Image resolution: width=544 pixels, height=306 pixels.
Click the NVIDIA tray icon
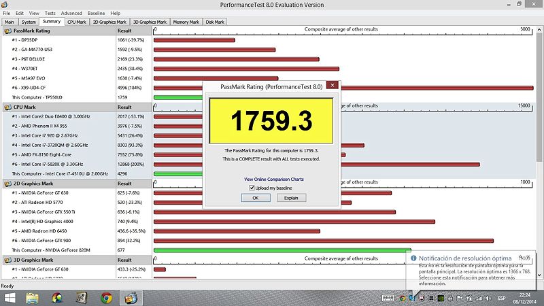coord(441,298)
